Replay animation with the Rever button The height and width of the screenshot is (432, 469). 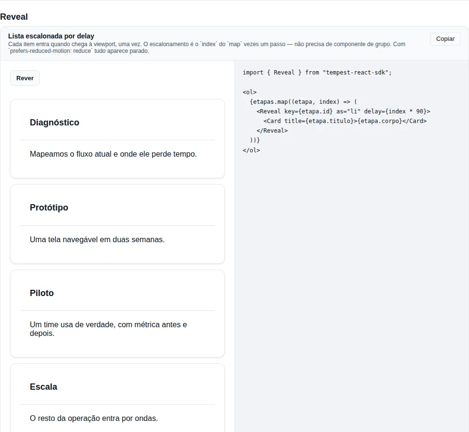(x=25, y=78)
